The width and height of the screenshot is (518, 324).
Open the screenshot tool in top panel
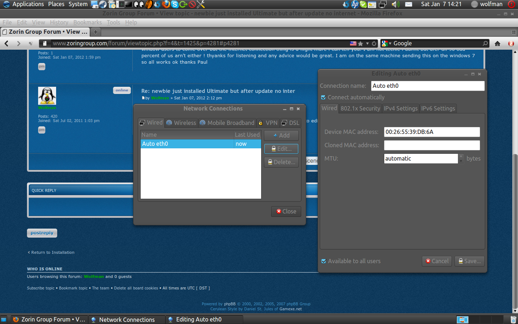coord(94,4)
